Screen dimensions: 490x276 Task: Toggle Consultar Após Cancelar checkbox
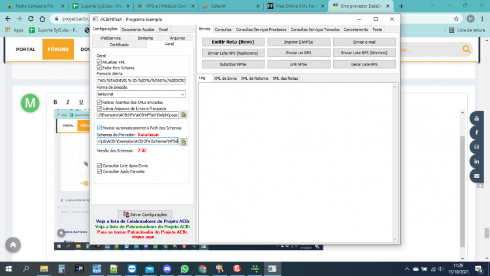[x=99, y=171]
